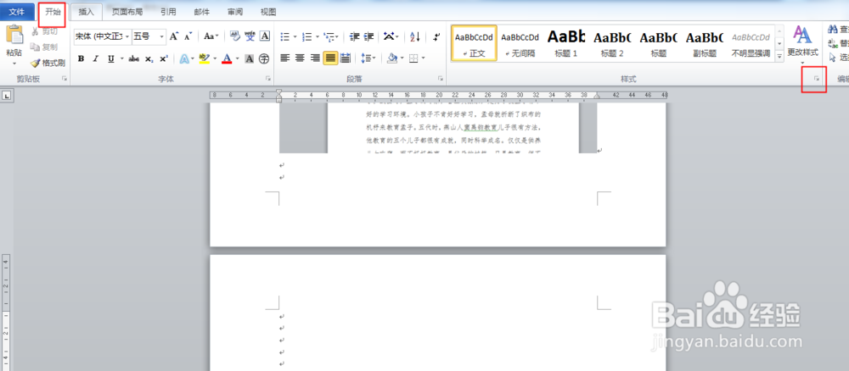849x371 pixels.
Task: Switch to the Mailings (邮件) tab
Action: (x=202, y=11)
